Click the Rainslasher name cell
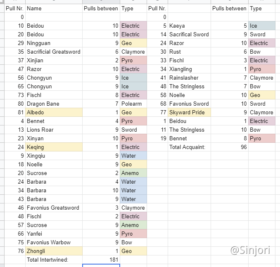Image resolution: width=280 pixels, height=267 pixels. pyautogui.click(x=189, y=78)
